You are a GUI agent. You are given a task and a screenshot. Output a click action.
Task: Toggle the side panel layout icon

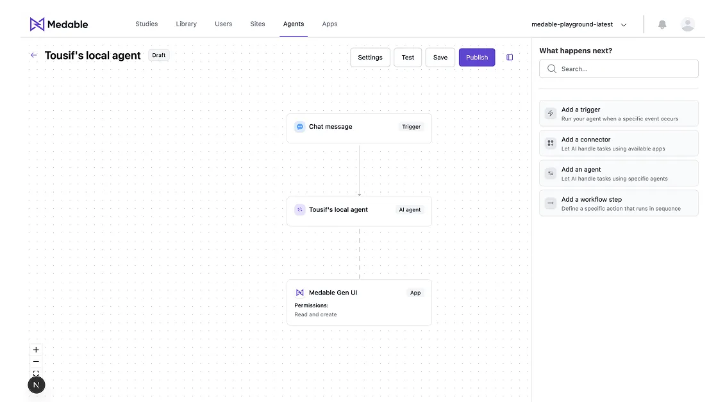coord(510,57)
